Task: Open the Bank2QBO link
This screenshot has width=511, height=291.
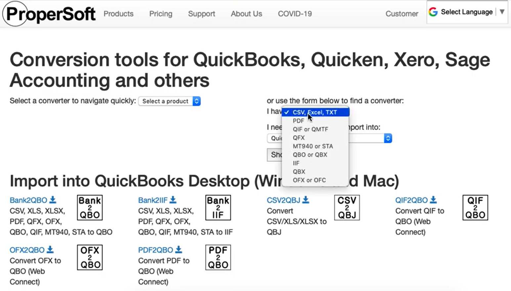Action: click(x=28, y=200)
